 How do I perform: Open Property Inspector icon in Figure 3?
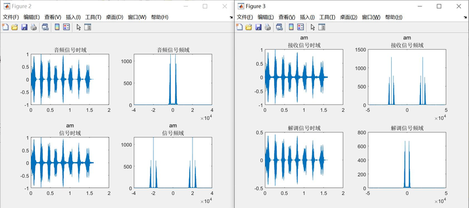click(322, 27)
